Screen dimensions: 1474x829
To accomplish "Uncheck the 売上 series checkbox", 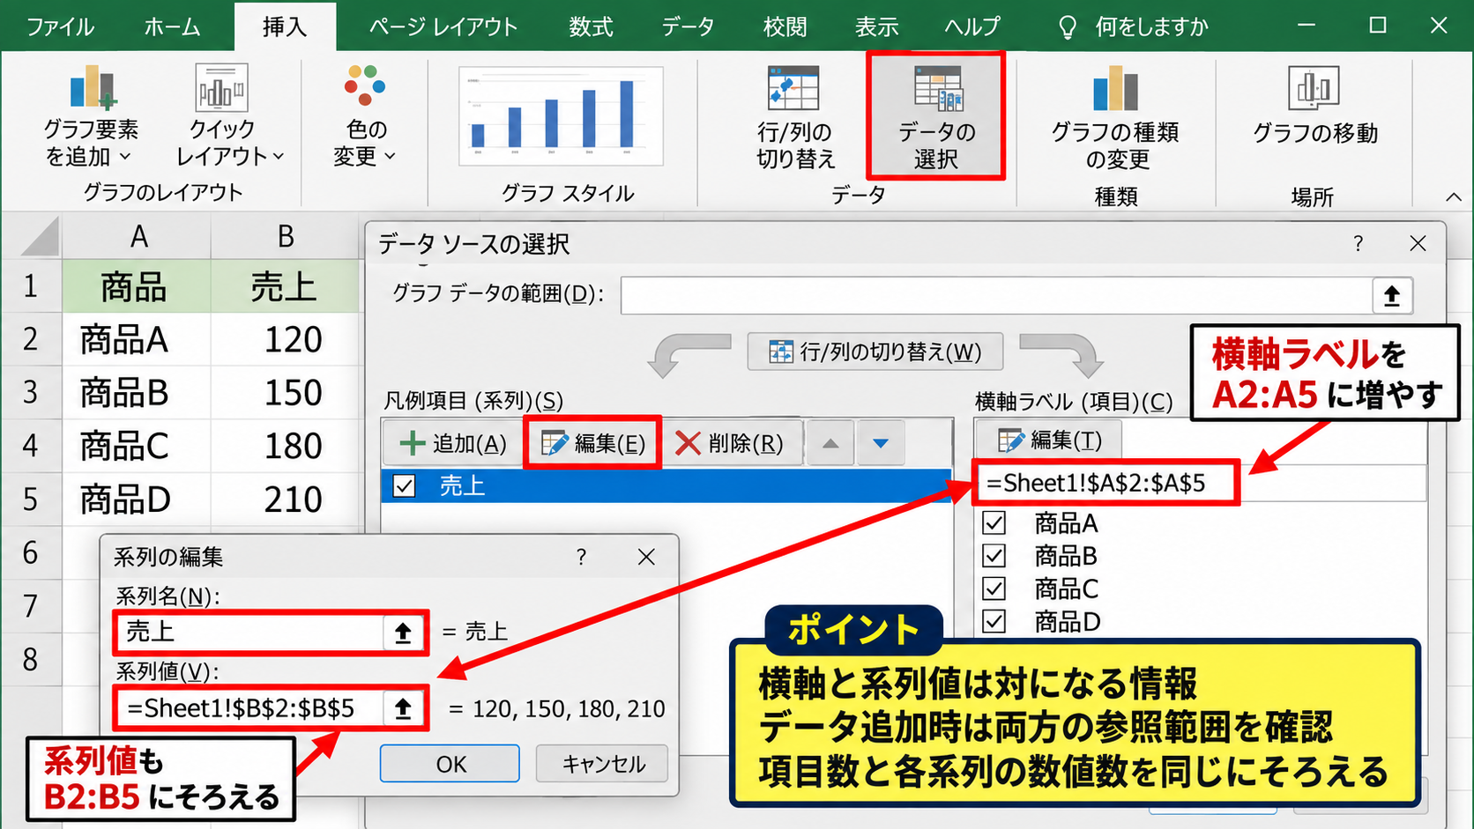I will pos(404,485).
